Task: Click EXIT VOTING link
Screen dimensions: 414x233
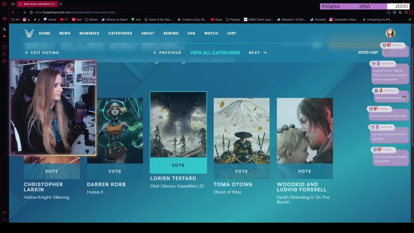Action: click(42, 53)
